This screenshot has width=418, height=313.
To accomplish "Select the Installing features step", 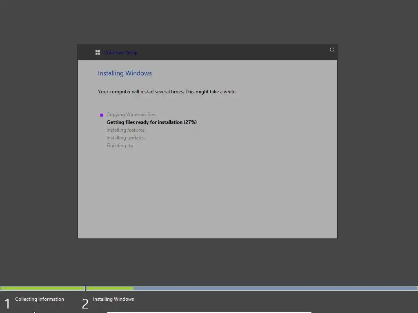I will 125,130.
